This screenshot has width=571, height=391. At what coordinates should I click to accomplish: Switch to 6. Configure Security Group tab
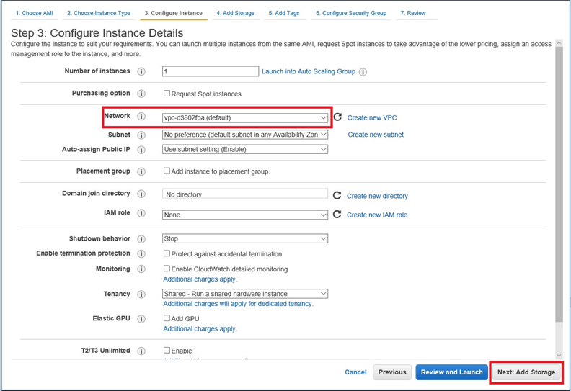tap(350, 13)
